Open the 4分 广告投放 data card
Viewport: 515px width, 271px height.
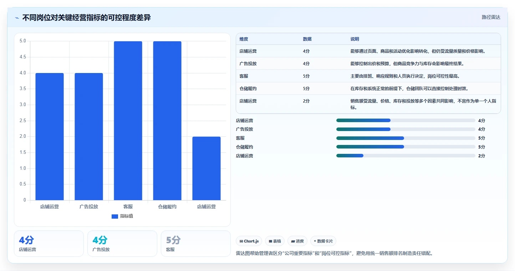point(122,244)
